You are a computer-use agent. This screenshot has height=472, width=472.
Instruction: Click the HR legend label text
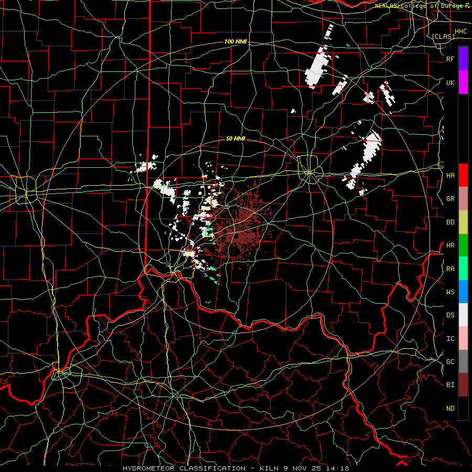coord(450,245)
